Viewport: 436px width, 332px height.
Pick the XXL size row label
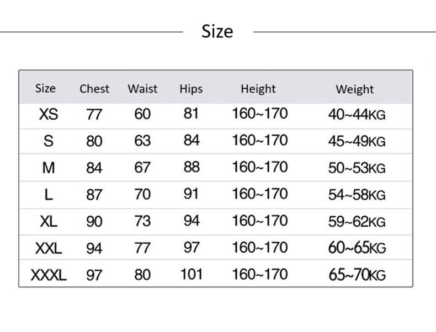tap(49, 248)
